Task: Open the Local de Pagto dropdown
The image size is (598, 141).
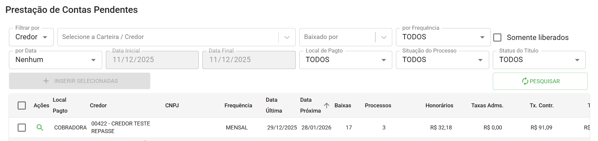Action: point(345,60)
